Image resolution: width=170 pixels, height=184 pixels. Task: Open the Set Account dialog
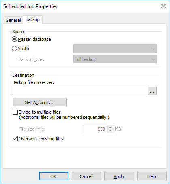(x=40, y=102)
